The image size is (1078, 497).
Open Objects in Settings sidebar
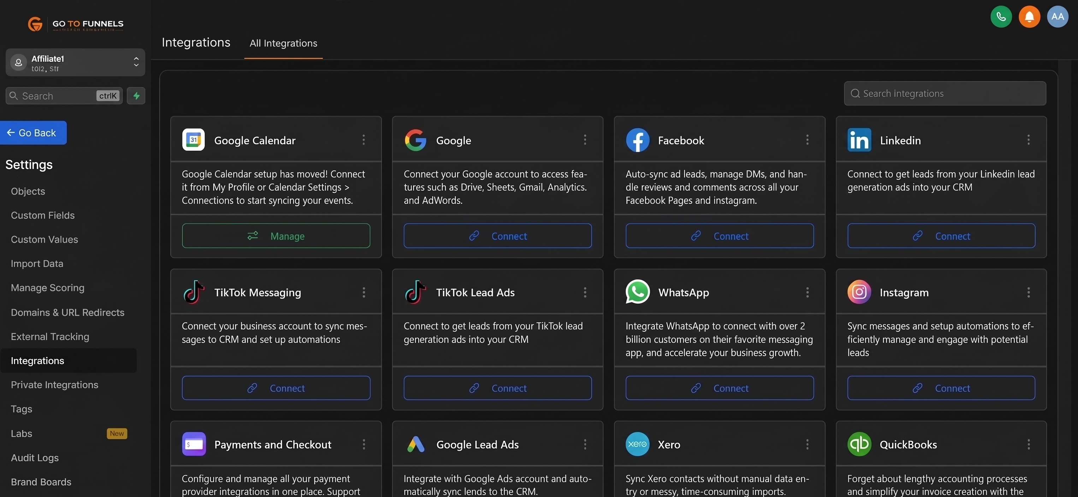(28, 191)
